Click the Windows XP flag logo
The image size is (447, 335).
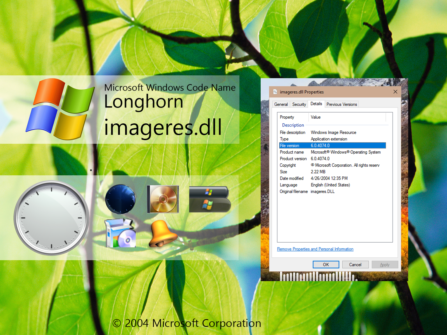60,109
